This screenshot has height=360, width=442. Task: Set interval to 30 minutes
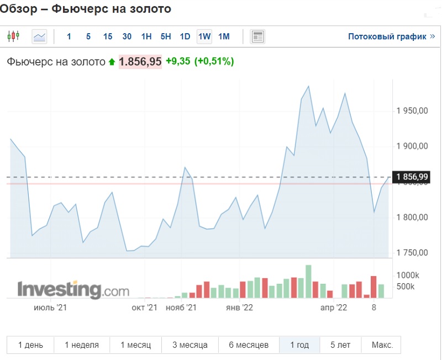coord(127,36)
